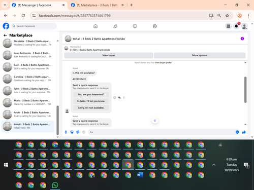
Task: Send 'Yes, are you interested?' quick response
Action: coord(91,94)
